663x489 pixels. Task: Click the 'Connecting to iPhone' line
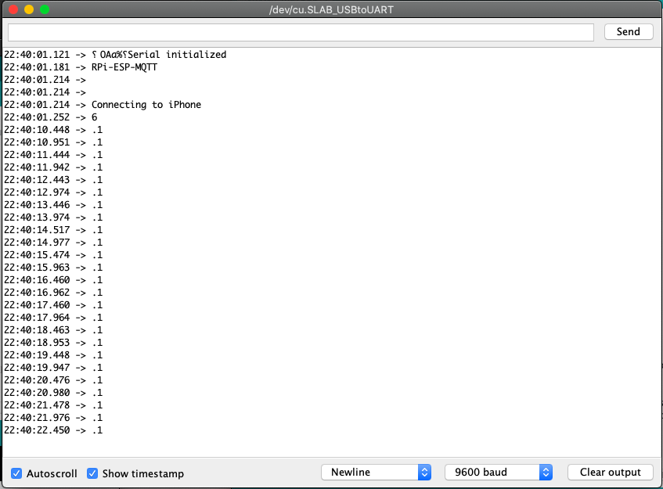click(103, 105)
